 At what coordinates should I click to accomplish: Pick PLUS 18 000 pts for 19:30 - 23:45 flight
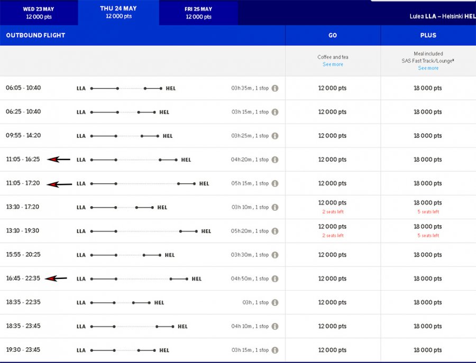[x=427, y=350]
